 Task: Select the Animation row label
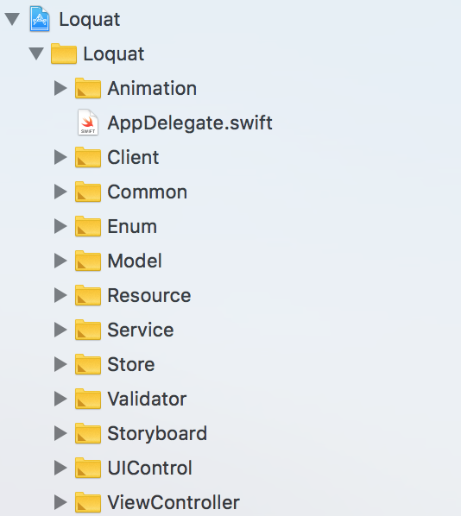tap(152, 88)
